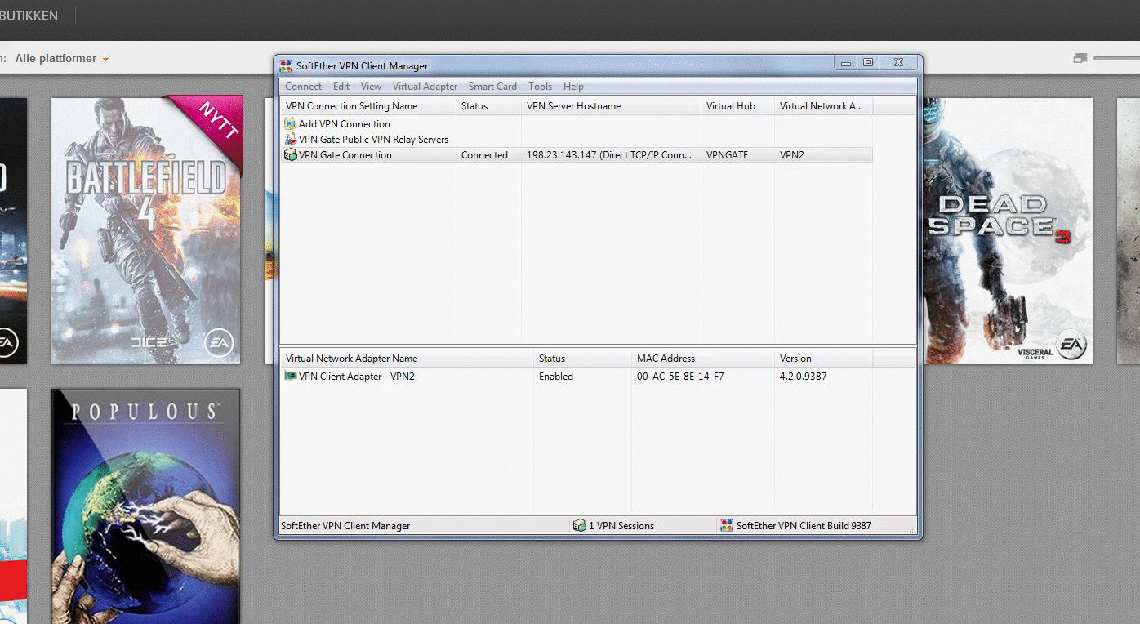
Task: Open the Tools menu
Action: [540, 87]
